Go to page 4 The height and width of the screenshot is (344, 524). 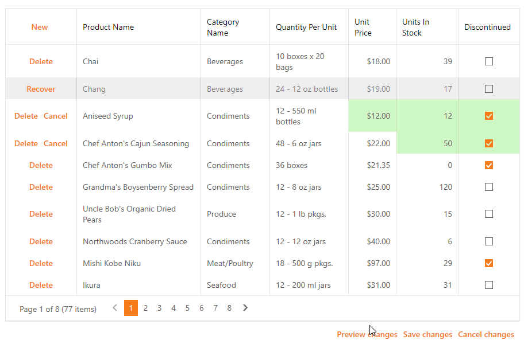click(x=174, y=308)
